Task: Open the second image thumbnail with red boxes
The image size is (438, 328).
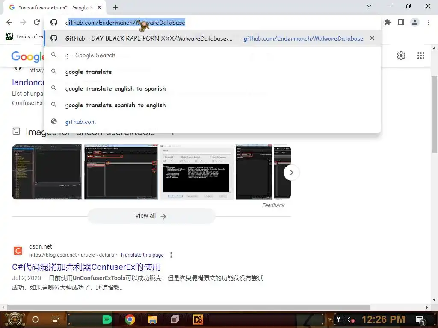Action: (x=121, y=172)
